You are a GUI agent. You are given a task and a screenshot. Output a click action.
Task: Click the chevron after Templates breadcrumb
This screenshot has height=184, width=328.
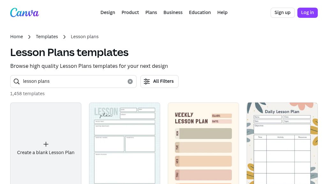(x=64, y=37)
